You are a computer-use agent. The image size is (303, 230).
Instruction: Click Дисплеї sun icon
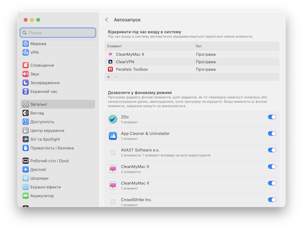pos(25,169)
